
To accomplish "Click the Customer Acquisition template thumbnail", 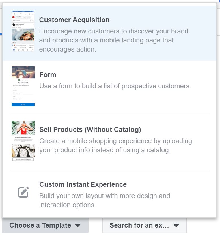I will point(23,31).
